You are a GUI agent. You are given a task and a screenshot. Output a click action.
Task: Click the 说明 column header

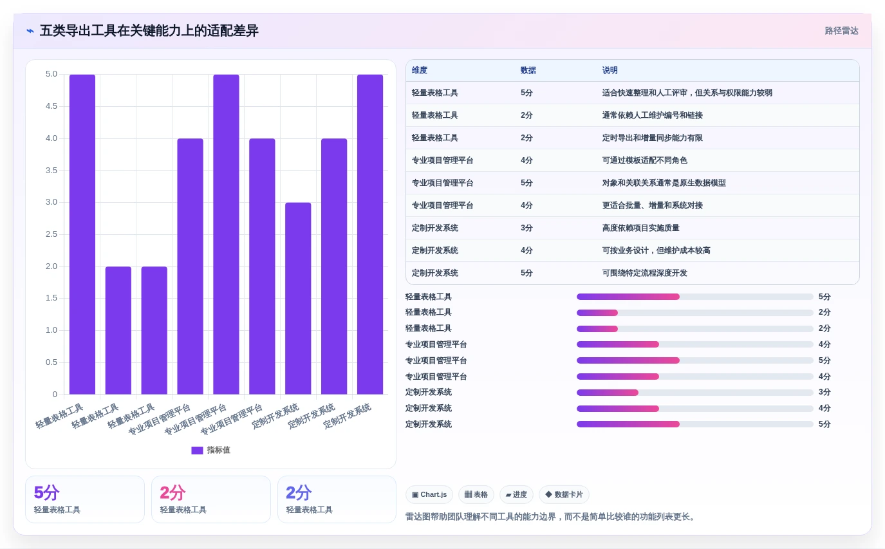click(610, 70)
